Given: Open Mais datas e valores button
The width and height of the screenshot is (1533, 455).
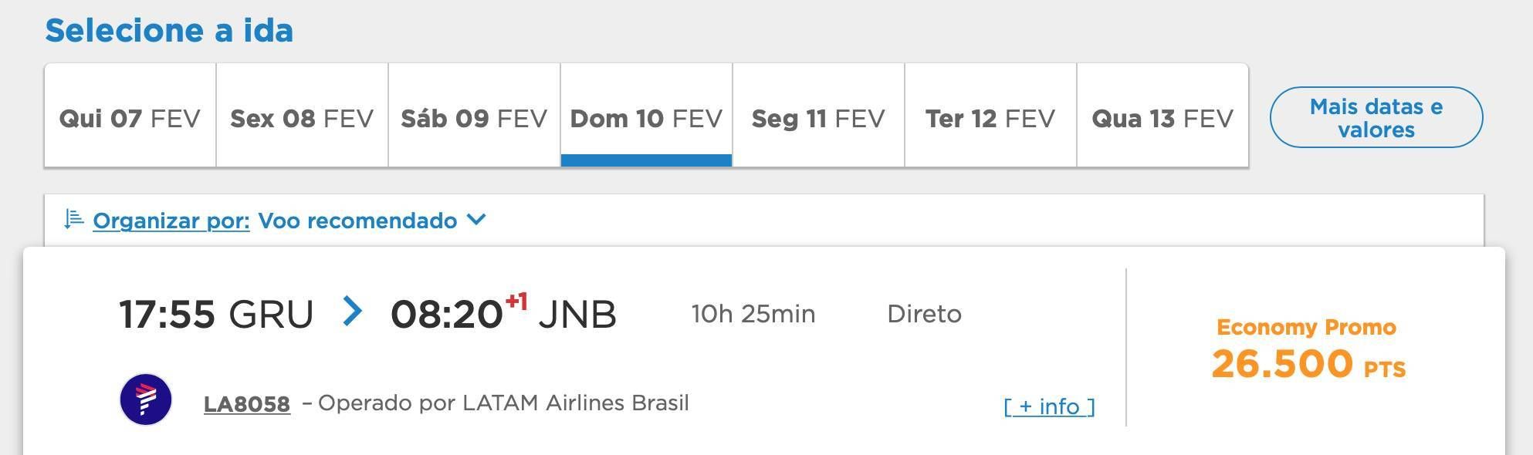Looking at the screenshot, I should coord(1376,117).
